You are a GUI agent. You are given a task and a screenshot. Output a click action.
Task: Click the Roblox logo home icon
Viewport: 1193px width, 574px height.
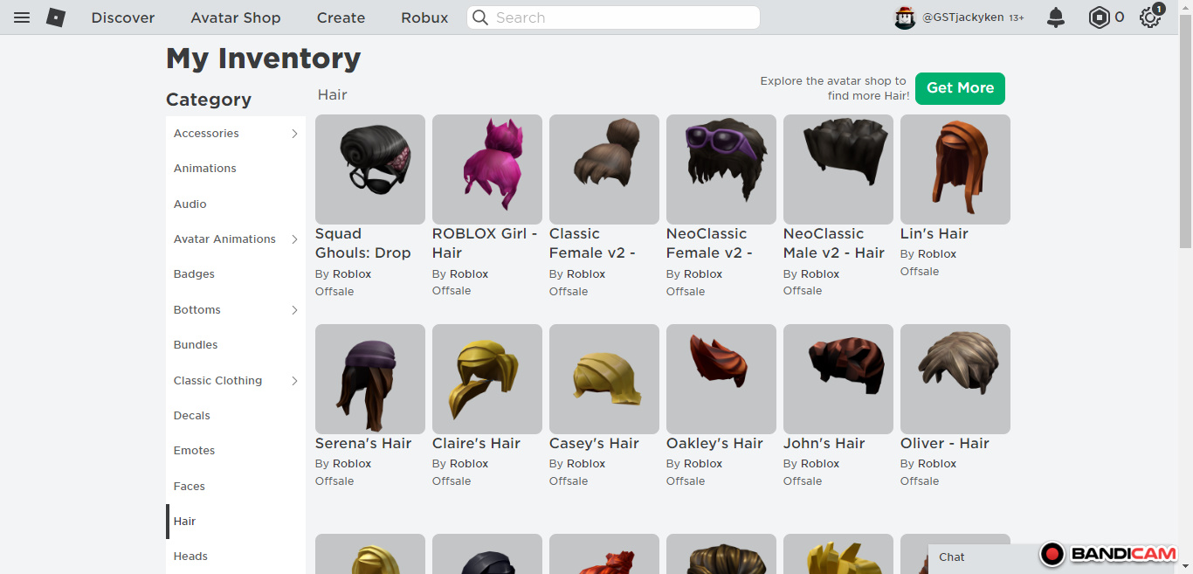[x=56, y=17]
